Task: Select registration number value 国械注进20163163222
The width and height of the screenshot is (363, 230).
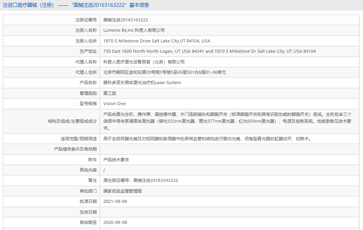Action: [x=125, y=20]
